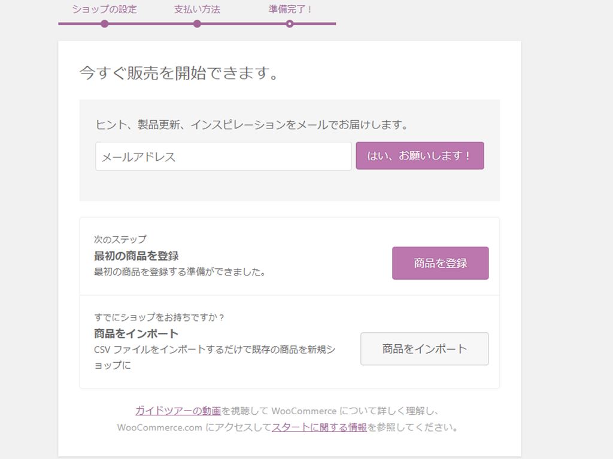Select the 準備完了！ step circle marker
The image size is (613, 459).
click(290, 24)
